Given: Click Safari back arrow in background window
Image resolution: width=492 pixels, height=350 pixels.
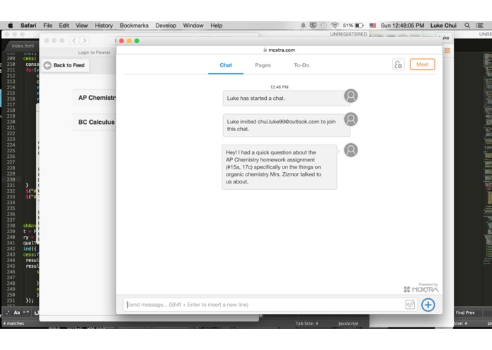Looking at the screenshot, I should coord(74,40).
